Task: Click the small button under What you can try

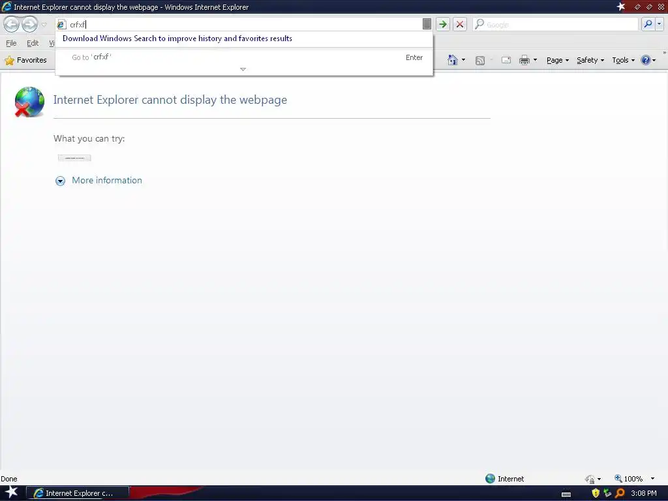Action: [74, 158]
